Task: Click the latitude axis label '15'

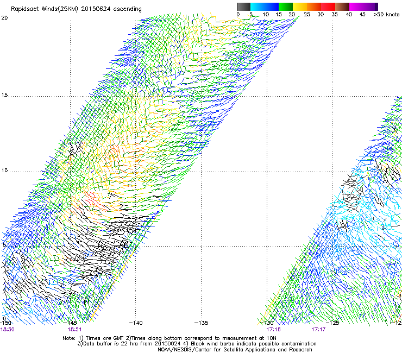Action: (4, 95)
